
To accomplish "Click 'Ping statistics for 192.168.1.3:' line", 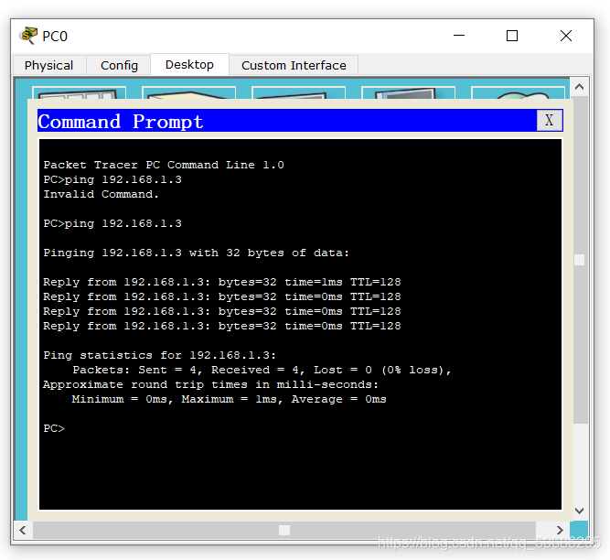I will tap(159, 355).
